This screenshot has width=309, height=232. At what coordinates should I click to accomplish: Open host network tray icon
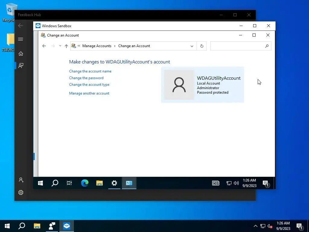pos(263,226)
